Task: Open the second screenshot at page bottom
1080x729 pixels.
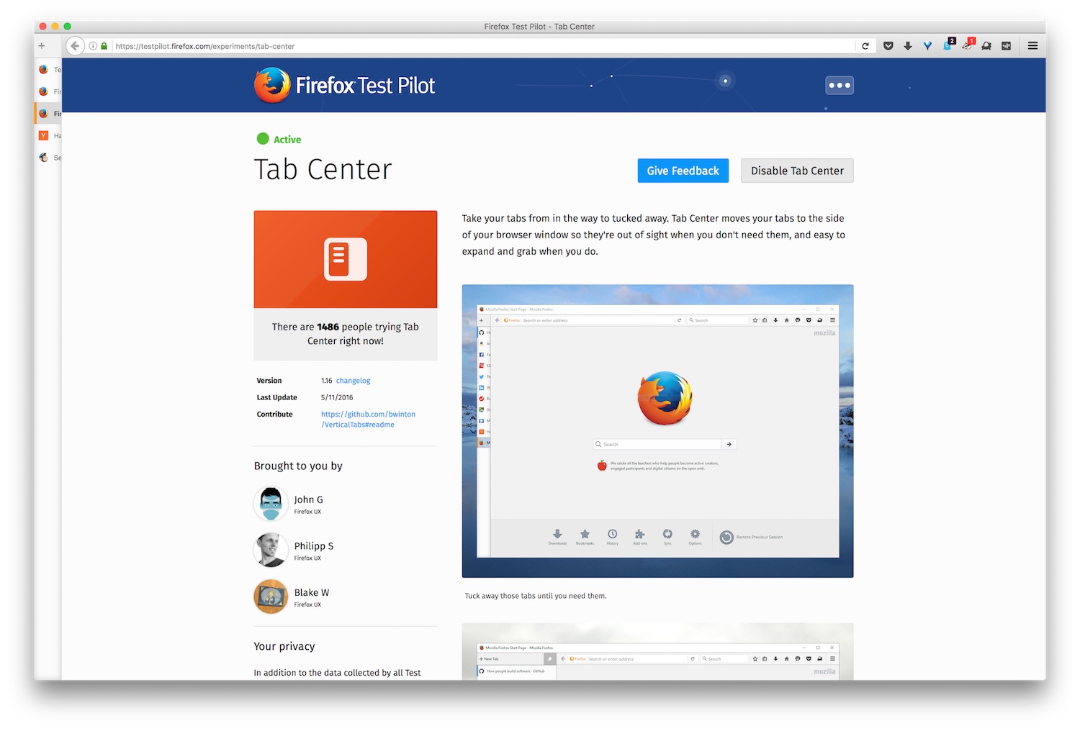Action: (x=657, y=651)
